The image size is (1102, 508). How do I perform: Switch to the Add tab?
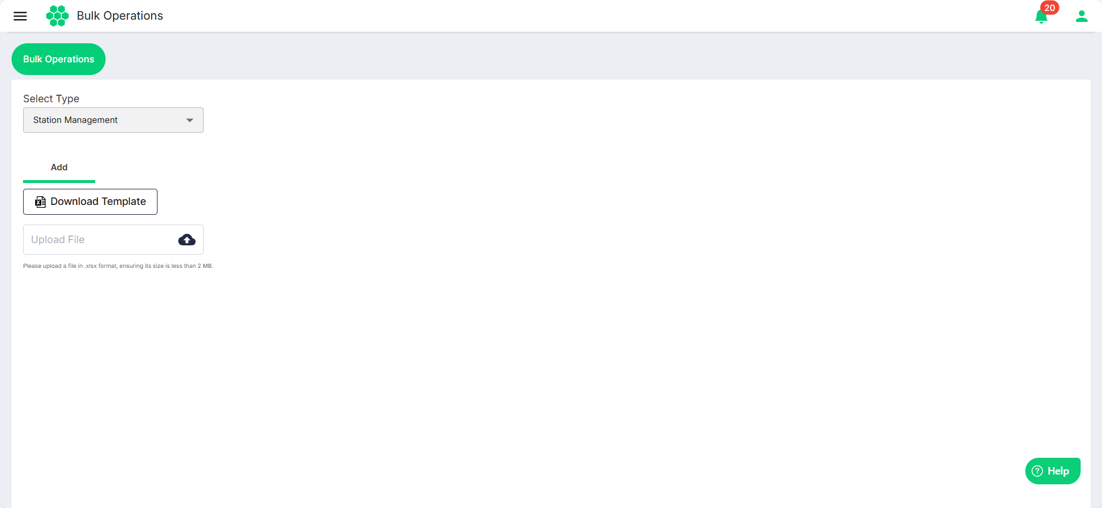coord(59,167)
